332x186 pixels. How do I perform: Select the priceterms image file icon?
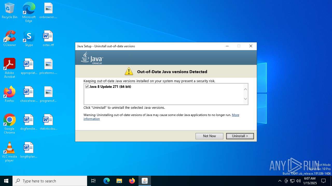pyautogui.click(x=48, y=67)
